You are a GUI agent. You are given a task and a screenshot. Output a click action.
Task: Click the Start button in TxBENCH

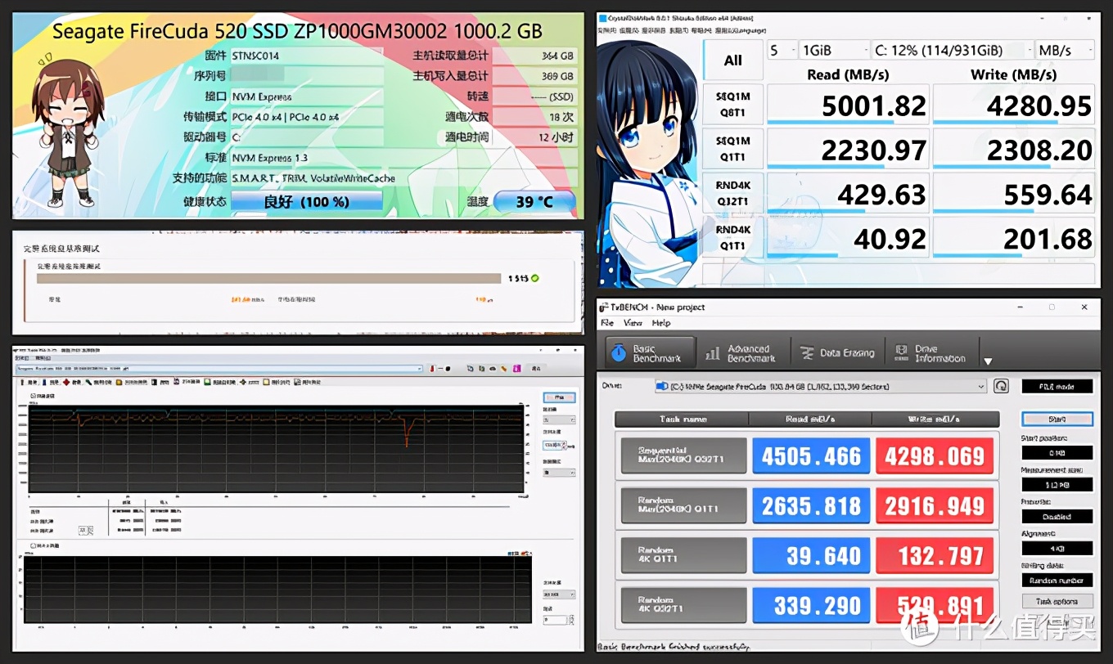(1057, 419)
